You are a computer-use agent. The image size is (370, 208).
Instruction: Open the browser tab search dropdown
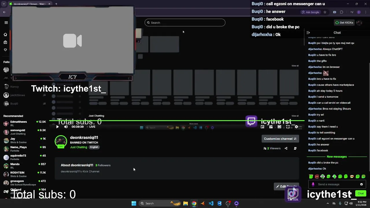(x=4, y=4)
